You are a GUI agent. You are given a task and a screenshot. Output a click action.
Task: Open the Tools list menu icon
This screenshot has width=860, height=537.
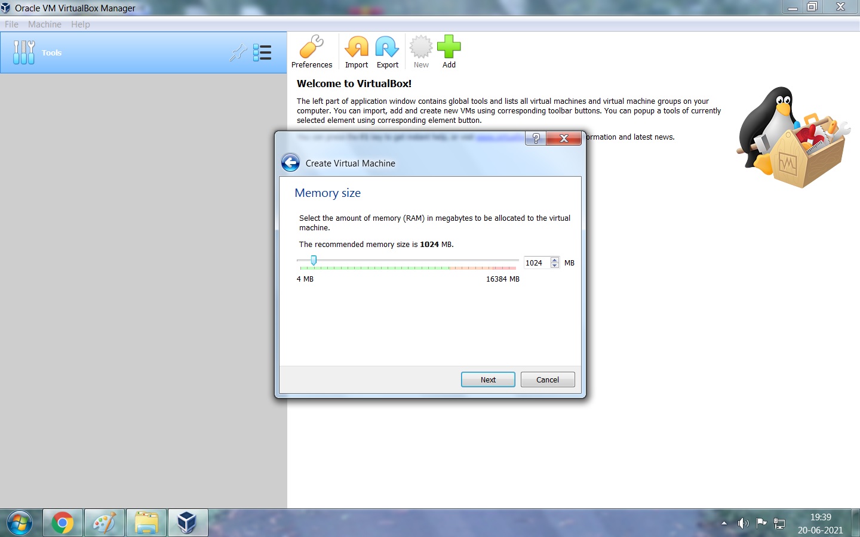(262, 53)
